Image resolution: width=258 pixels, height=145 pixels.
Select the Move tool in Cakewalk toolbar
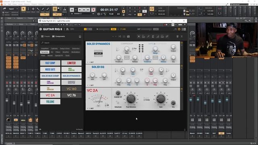tap(33, 9)
